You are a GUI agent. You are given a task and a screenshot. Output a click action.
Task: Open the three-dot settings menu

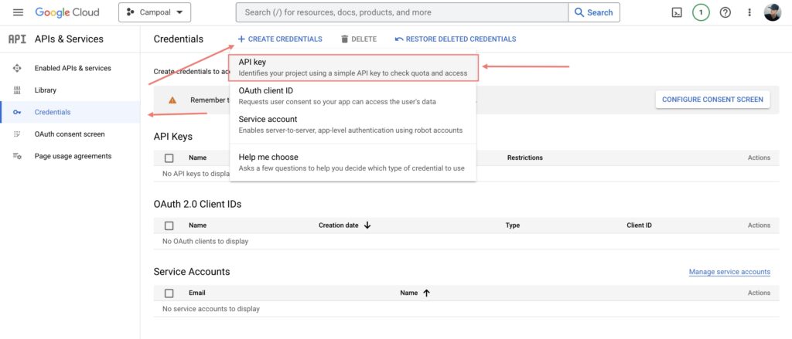(749, 12)
